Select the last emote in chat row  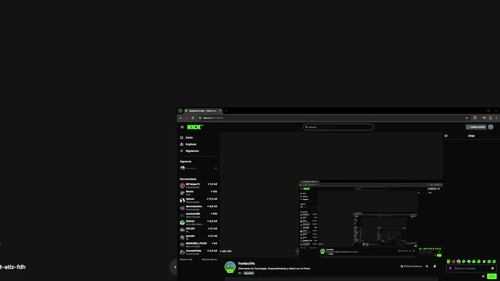tap(494, 261)
